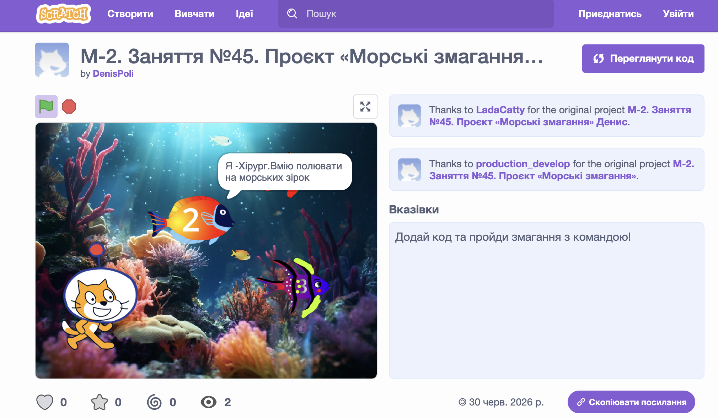Click the LadaCatty avatar in credits

(x=409, y=116)
